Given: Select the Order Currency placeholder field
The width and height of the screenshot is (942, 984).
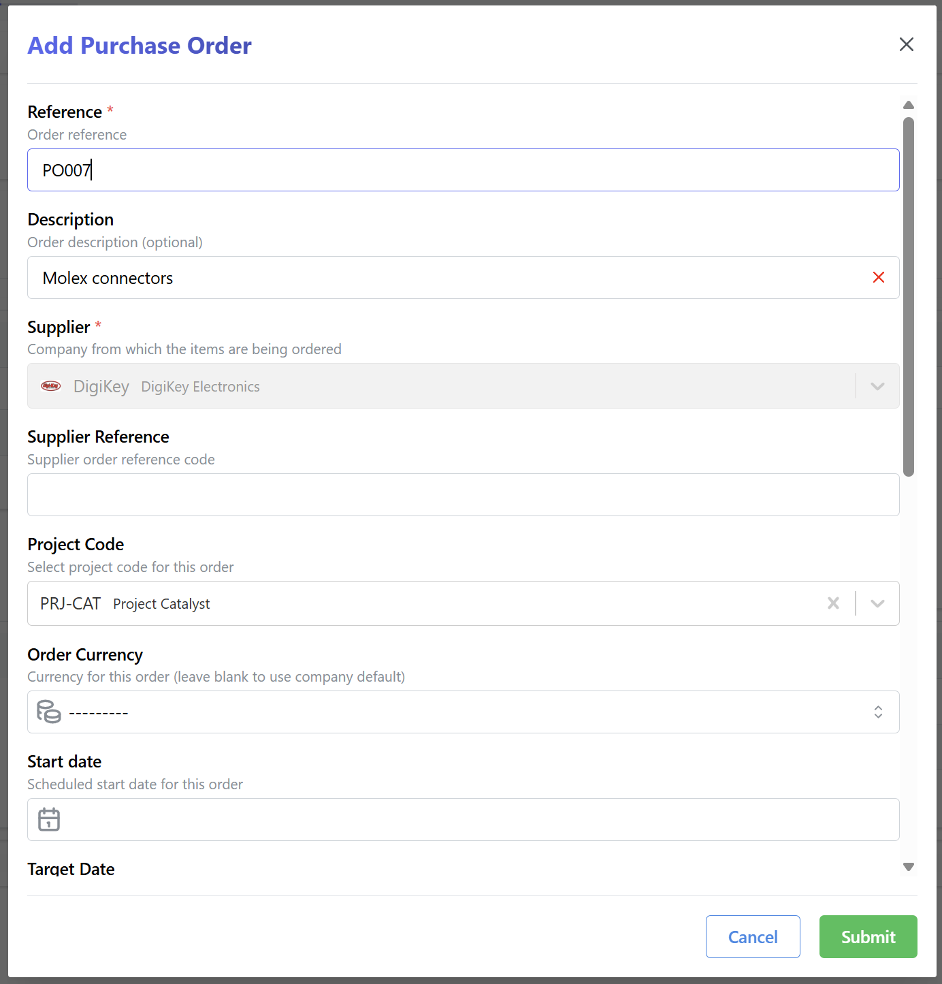Looking at the screenshot, I should (x=408, y=712).
